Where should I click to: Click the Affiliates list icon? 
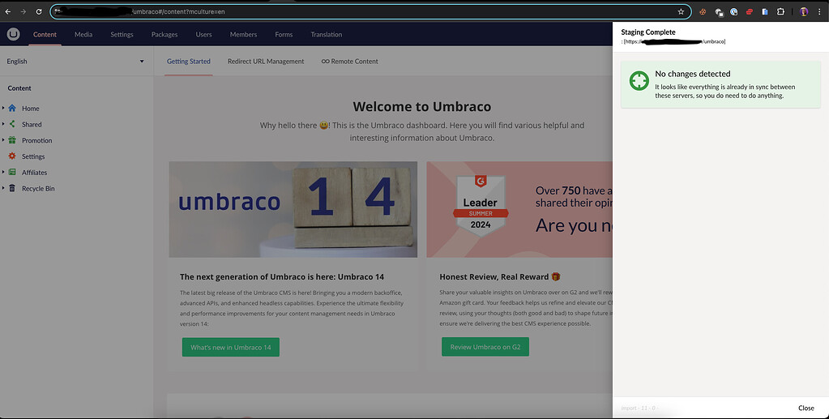[x=12, y=172]
